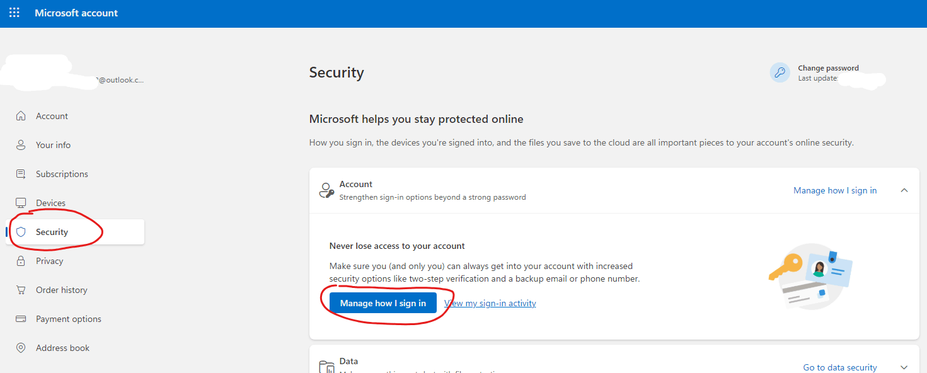Expand the Data section using its chevron
The image size is (927, 373).
904,367
